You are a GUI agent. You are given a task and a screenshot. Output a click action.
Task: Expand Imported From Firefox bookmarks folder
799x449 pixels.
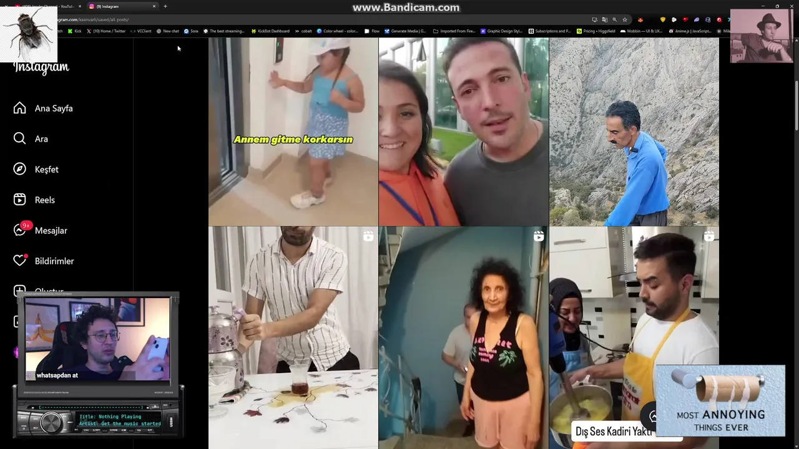point(454,31)
